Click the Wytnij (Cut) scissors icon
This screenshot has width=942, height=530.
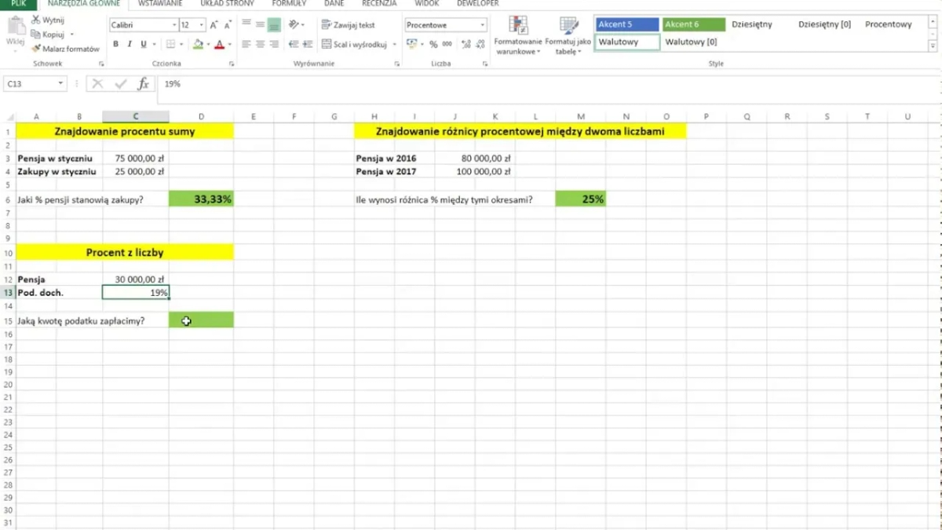36,20
